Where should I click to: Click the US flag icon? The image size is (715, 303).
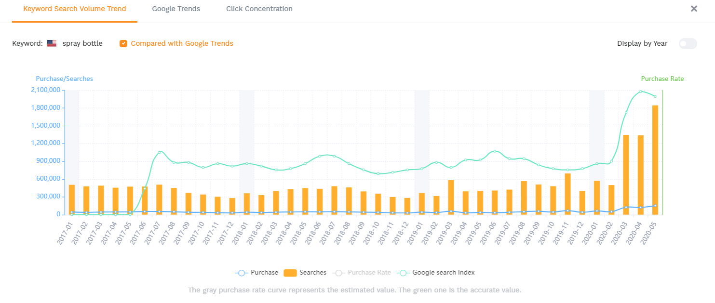pyautogui.click(x=52, y=43)
